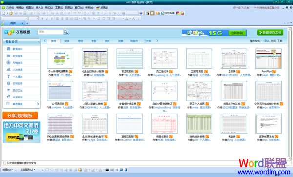Open the ProjPlan template thumbnail
293x177 pixels.
pos(269,59)
